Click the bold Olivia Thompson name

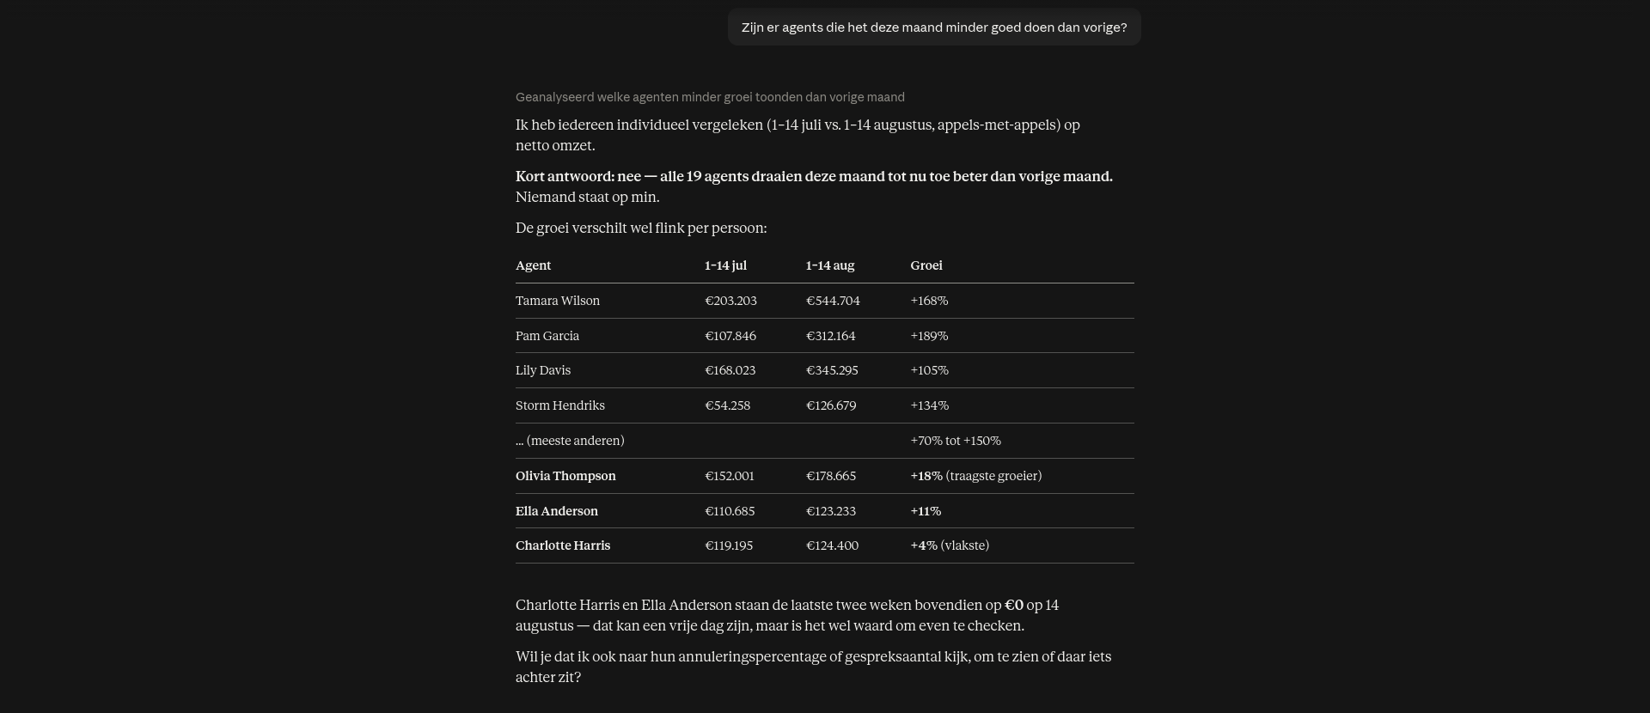click(565, 476)
